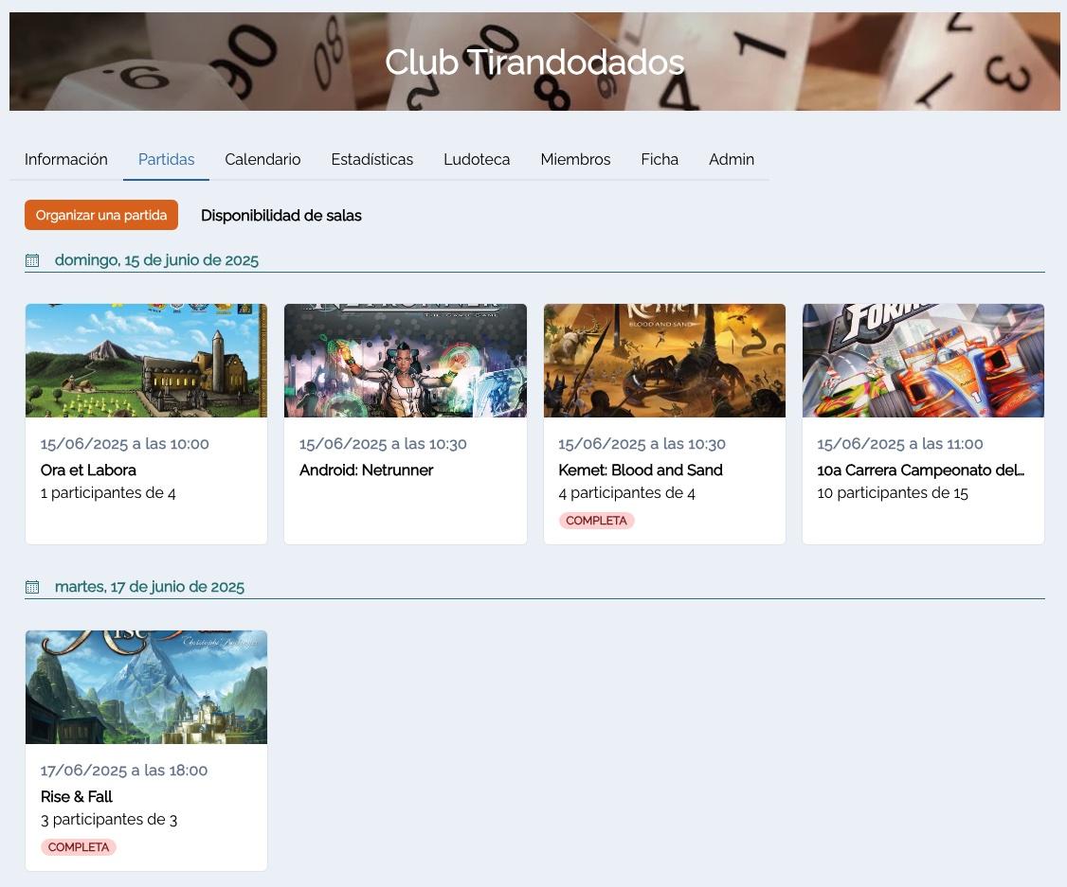Image resolution: width=1067 pixels, height=887 pixels.
Task: Open the Rise & Fall cover image
Action: click(146, 687)
